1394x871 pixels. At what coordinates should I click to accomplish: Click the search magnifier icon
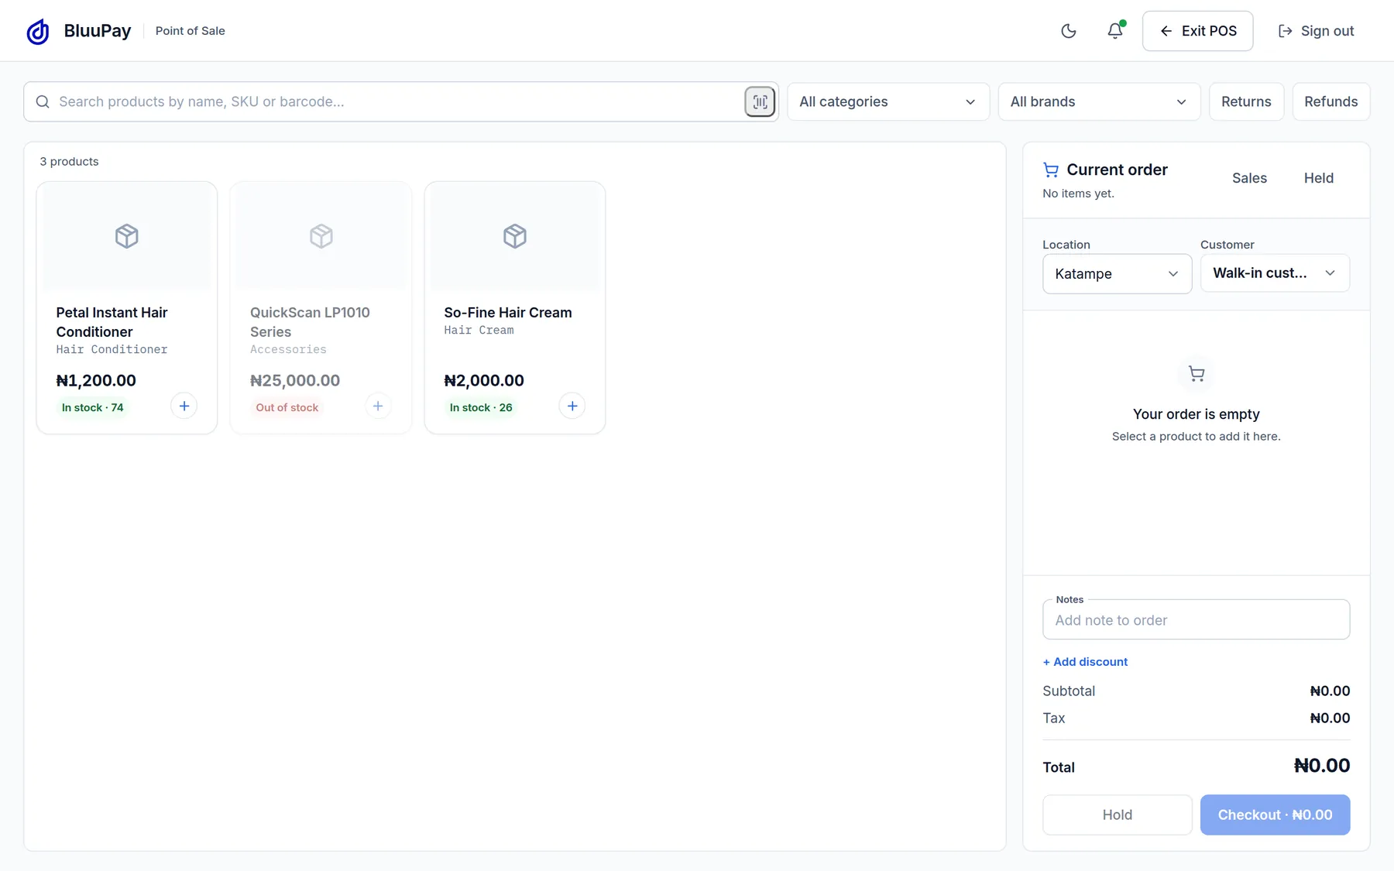43,101
